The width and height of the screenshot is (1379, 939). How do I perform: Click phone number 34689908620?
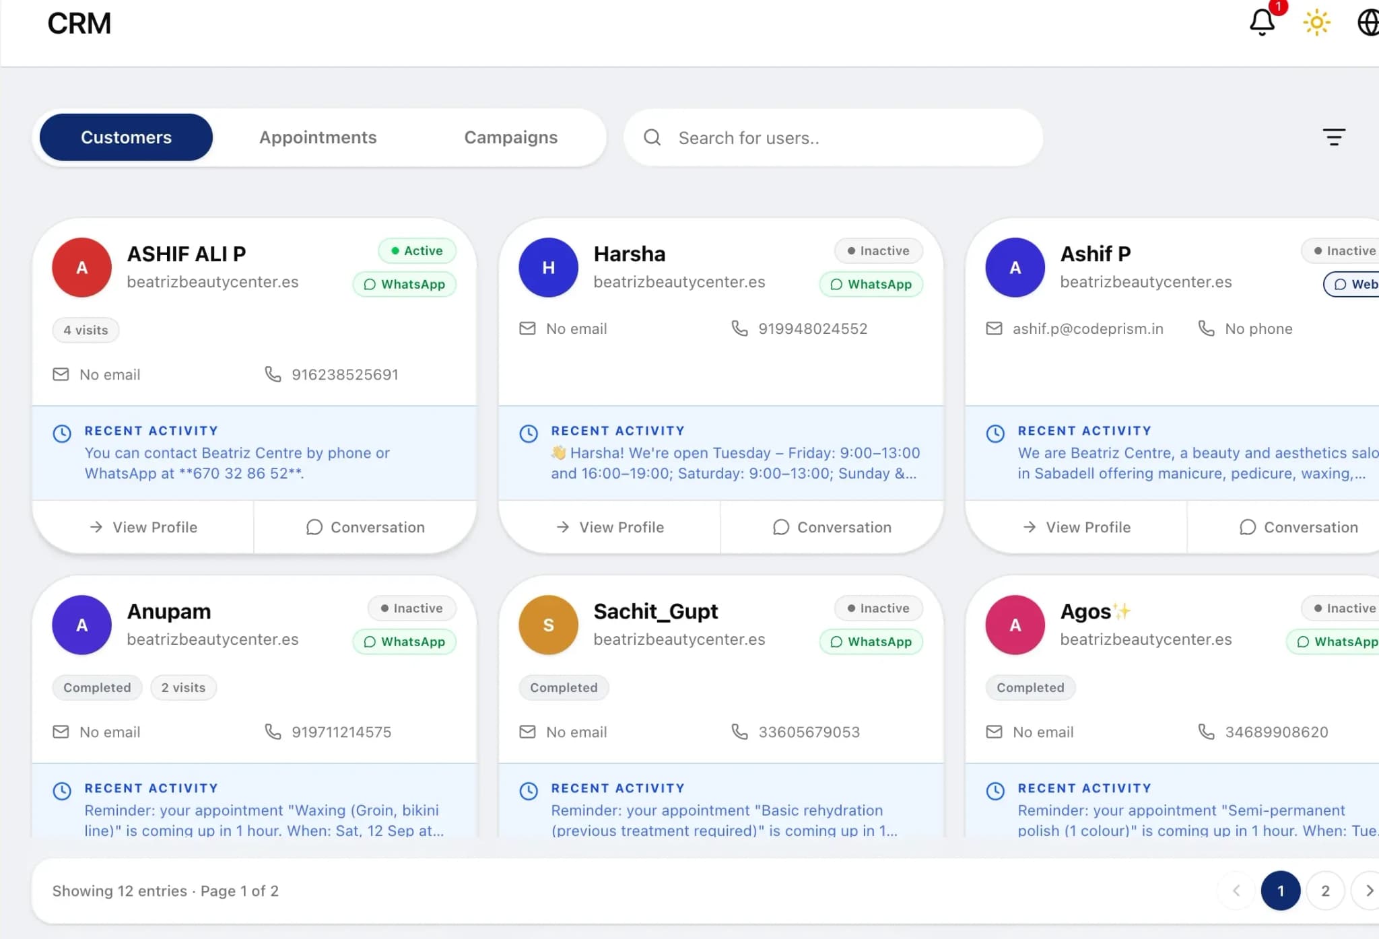point(1277,732)
